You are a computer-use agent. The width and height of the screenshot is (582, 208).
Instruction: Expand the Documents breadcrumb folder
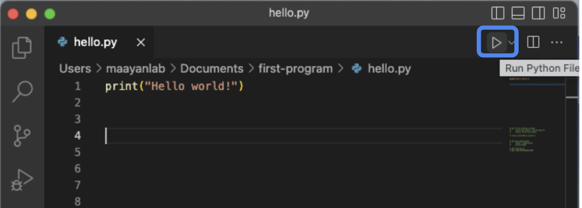tap(212, 69)
